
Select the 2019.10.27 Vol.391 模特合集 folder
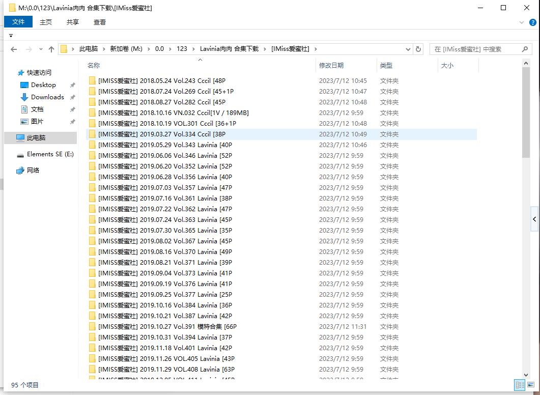[x=167, y=327]
